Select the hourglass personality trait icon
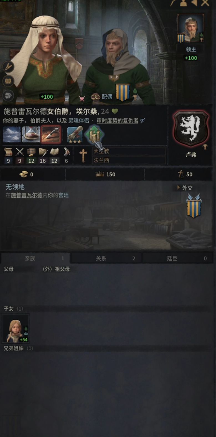 click(x=31, y=134)
